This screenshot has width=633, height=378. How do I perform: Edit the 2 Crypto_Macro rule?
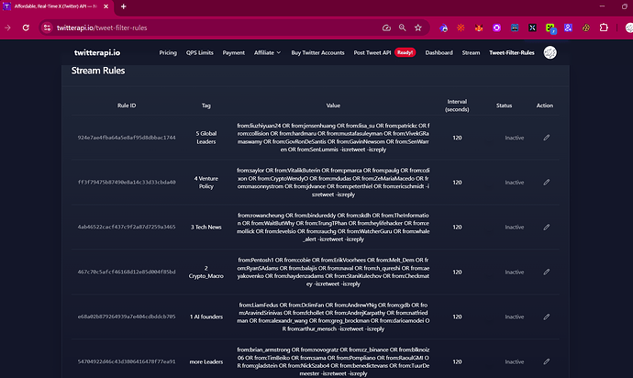coord(546,272)
